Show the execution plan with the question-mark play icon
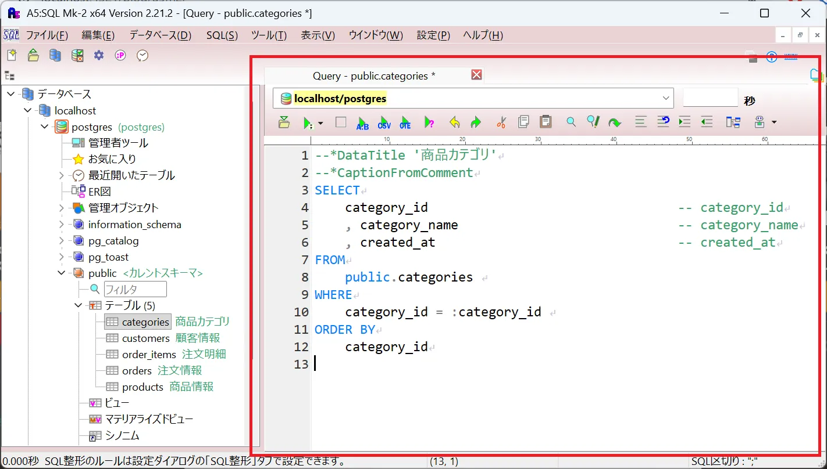This screenshot has height=469, width=827. pyautogui.click(x=429, y=122)
